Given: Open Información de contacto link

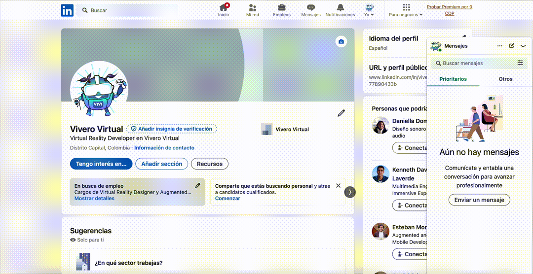Looking at the screenshot, I should coord(164,148).
